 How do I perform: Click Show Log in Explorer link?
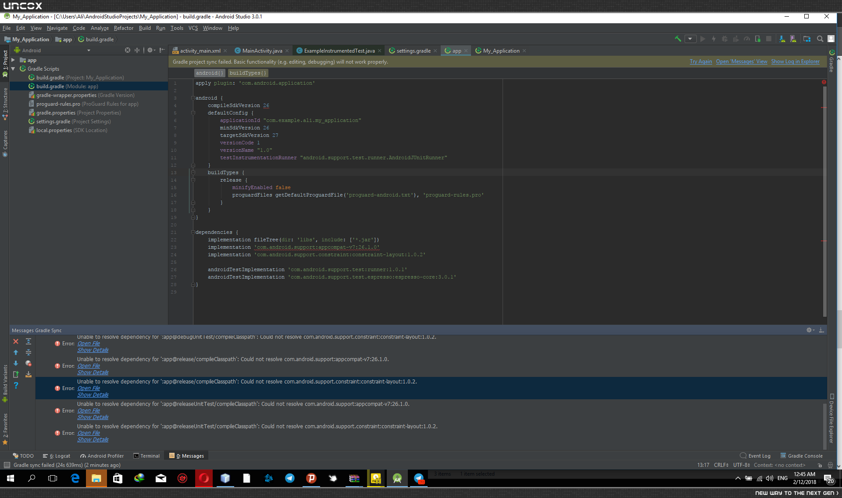point(795,62)
